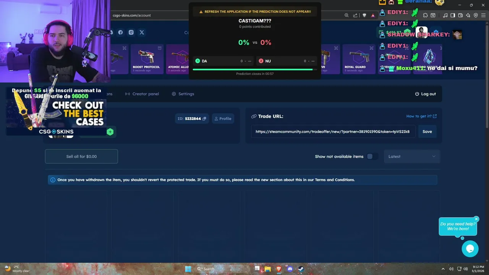Open the X (Twitter) social icon

coord(142,32)
